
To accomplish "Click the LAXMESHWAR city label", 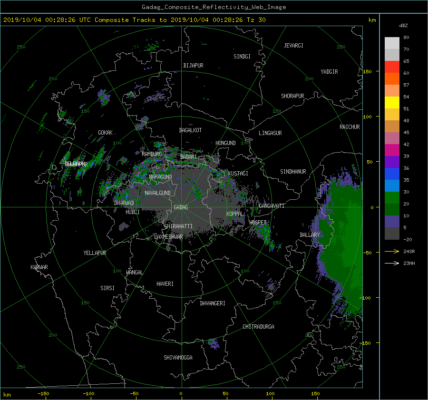I will [168, 237].
